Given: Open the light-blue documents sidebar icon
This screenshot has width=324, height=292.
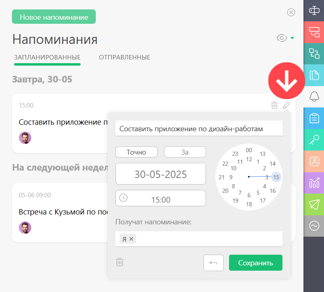Looking at the screenshot, I should [x=314, y=75].
